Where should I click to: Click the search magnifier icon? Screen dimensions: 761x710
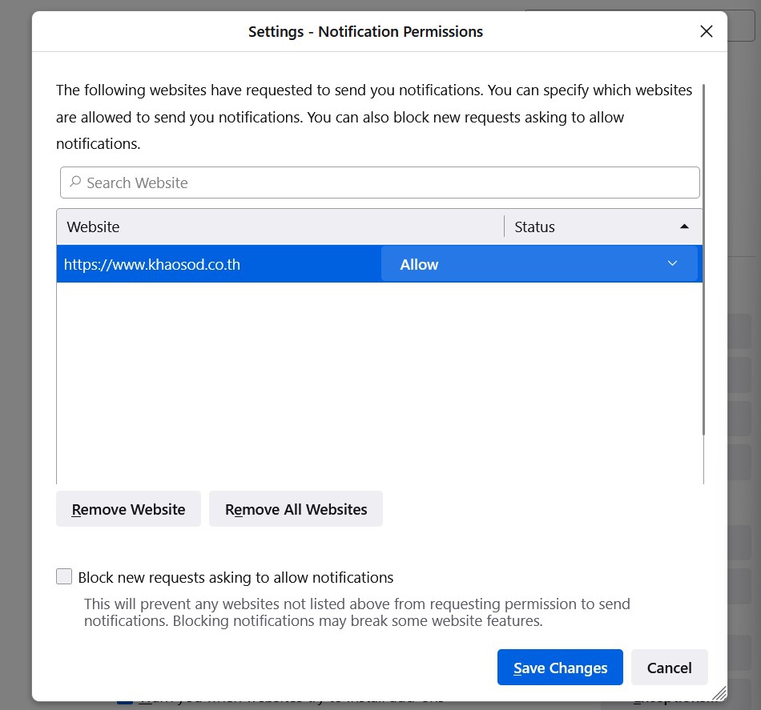(75, 183)
